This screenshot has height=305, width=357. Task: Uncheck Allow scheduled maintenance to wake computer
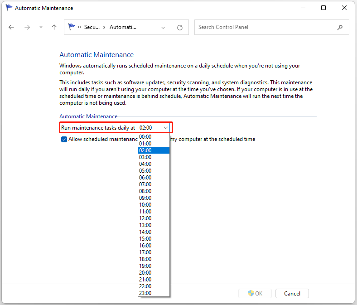[64, 139]
